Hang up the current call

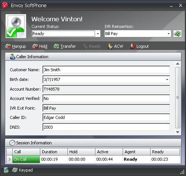coord(16,46)
